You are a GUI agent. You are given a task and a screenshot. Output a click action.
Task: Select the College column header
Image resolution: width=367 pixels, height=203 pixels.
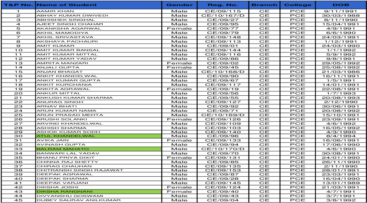coord(298,5)
